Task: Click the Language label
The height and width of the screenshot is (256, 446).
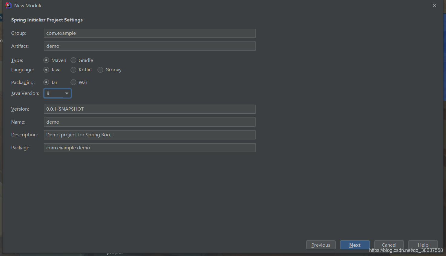Action: pos(22,70)
